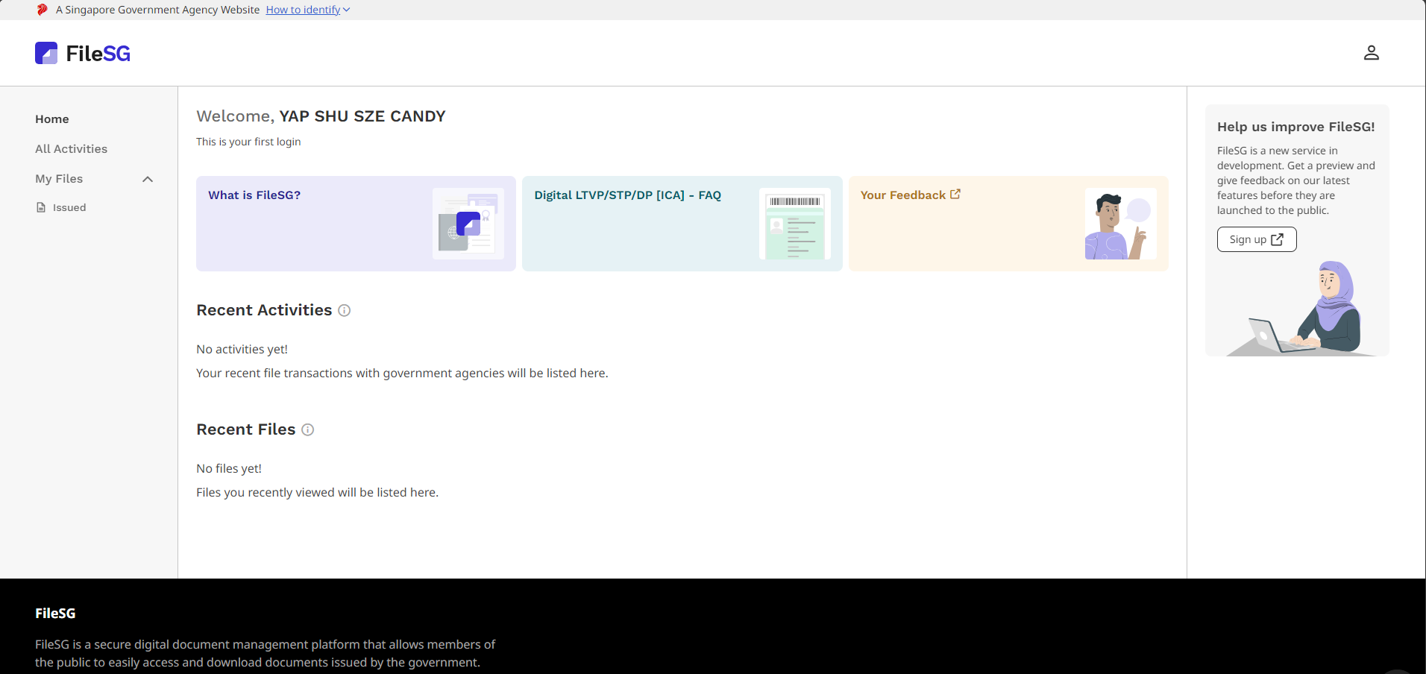Viewport: 1426px width, 674px height.
Task: Open the chevron next to My Files
Action: pyautogui.click(x=147, y=179)
